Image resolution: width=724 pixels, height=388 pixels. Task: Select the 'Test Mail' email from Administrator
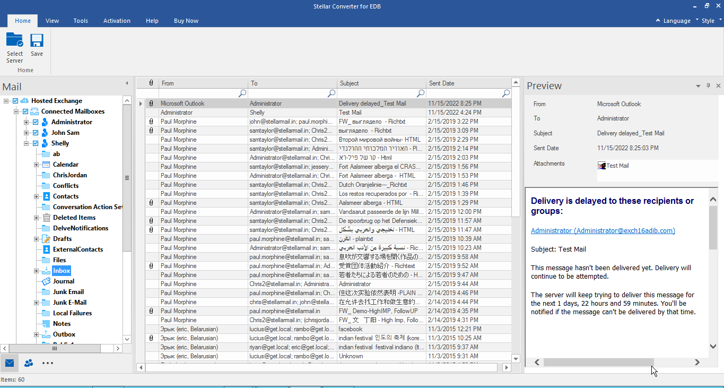coord(327,113)
